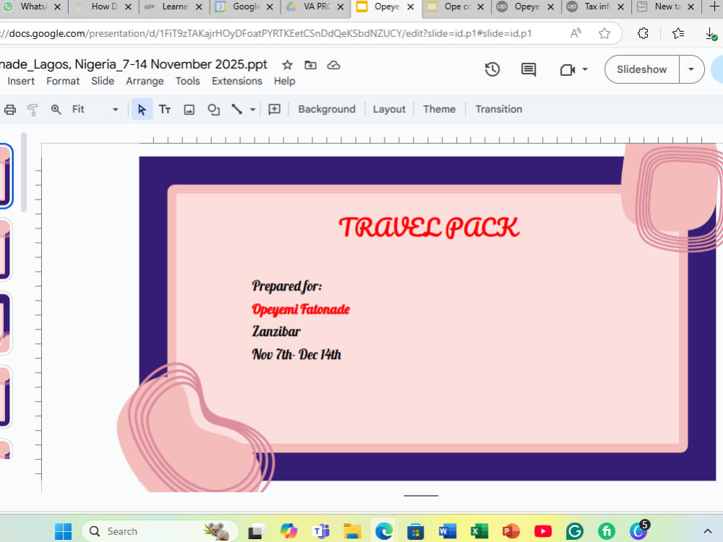Image resolution: width=723 pixels, height=542 pixels.
Task: Open YouTube from taskbar
Action: coord(543,531)
